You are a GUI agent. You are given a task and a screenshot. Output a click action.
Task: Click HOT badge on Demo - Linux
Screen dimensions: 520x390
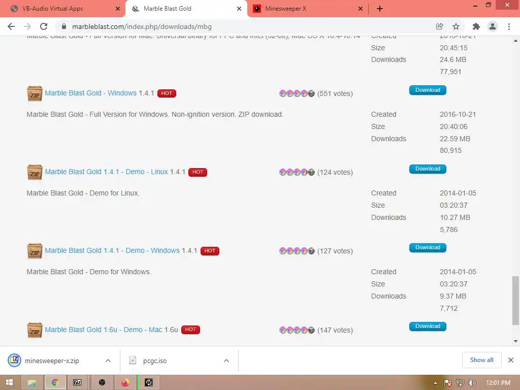pyautogui.click(x=198, y=172)
